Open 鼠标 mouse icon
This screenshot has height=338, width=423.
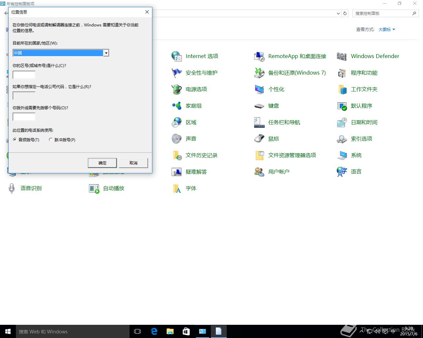click(259, 139)
